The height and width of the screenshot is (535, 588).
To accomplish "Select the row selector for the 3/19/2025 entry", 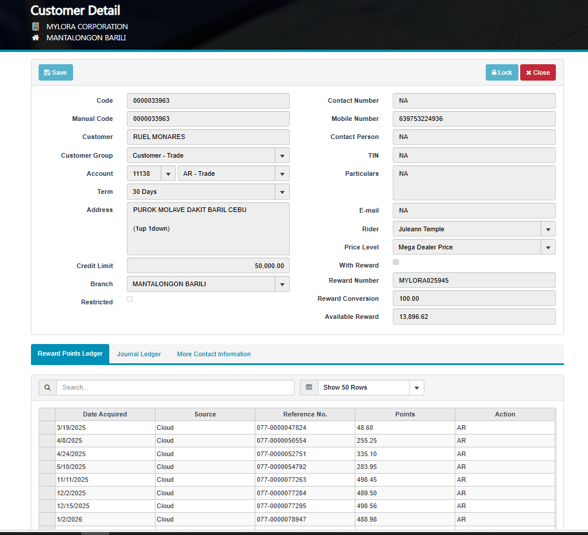I will (x=47, y=428).
